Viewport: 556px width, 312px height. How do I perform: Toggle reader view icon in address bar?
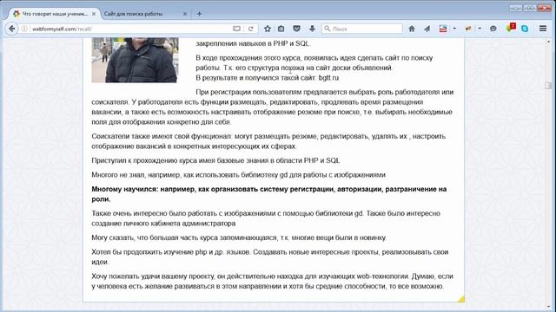[x=236, y=29]
